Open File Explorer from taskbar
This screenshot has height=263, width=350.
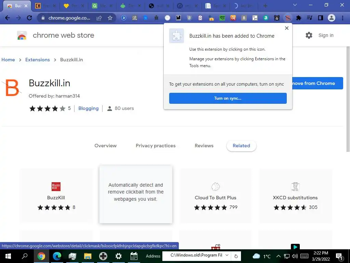[x=88, y=256]
